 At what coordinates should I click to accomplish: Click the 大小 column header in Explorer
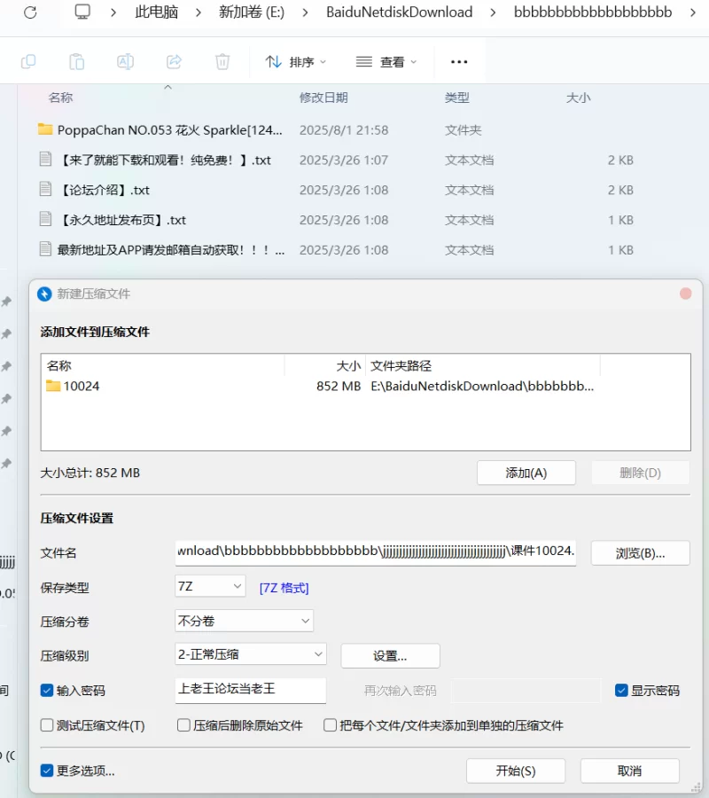point(579,98)
